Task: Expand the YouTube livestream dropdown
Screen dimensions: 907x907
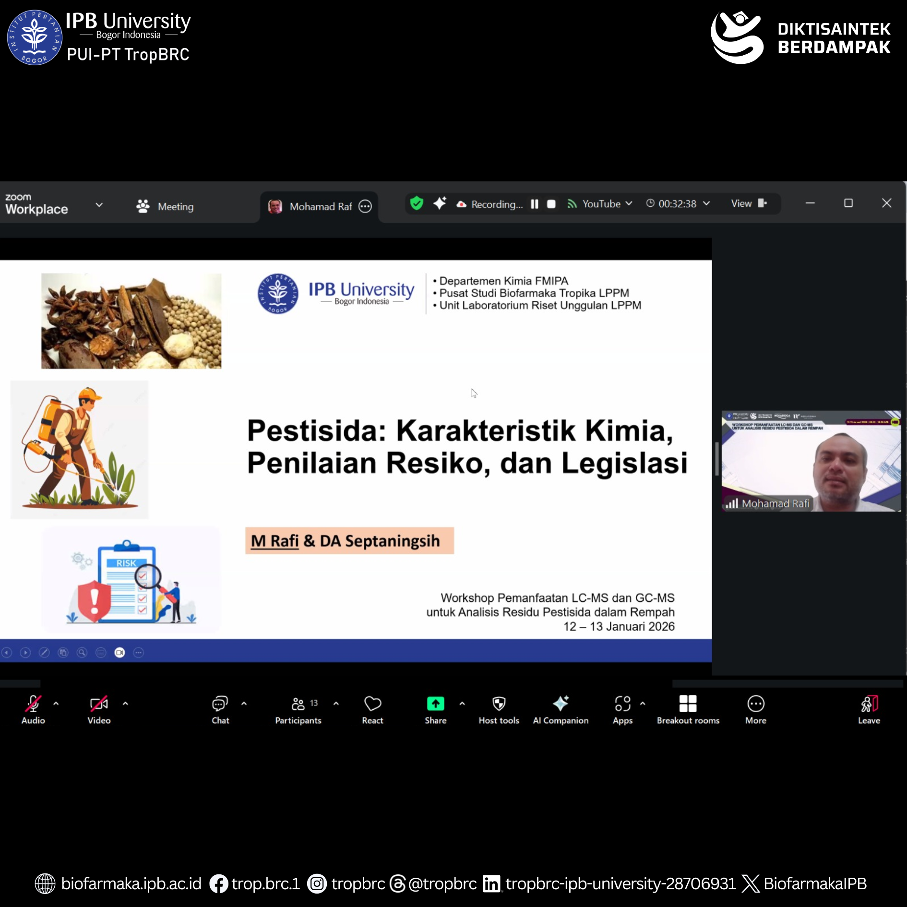Action: (629, 203)
